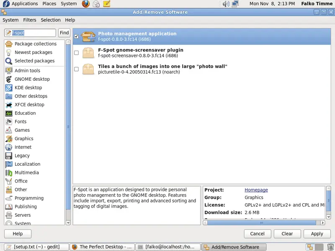Open the Education category icon
Image resolution: width=335 pixels, height=251 pixels.
click(9, 113)
